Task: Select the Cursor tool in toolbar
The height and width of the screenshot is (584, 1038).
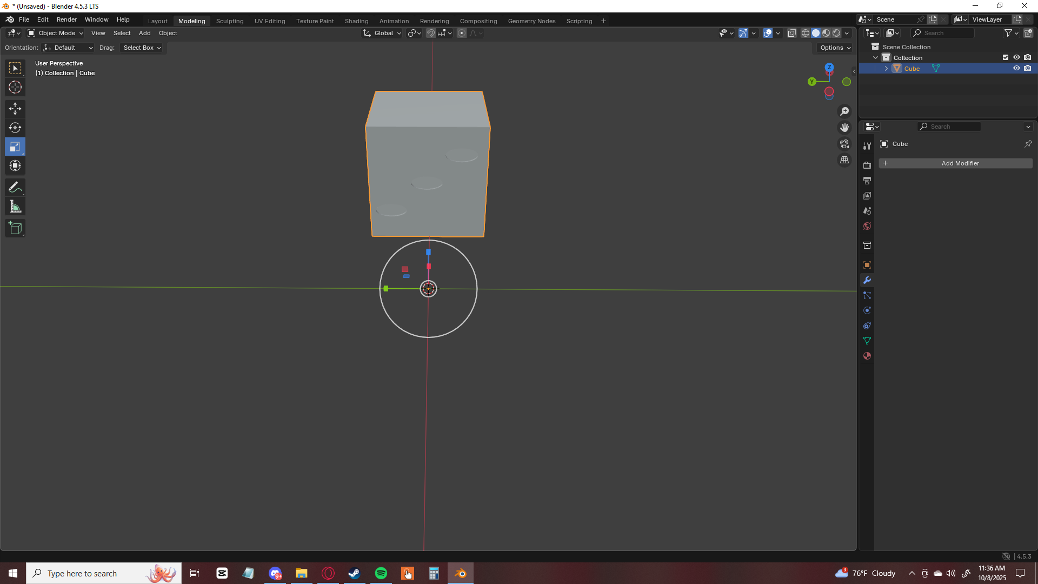Action: pyautogui.click(x=15, y=87)
